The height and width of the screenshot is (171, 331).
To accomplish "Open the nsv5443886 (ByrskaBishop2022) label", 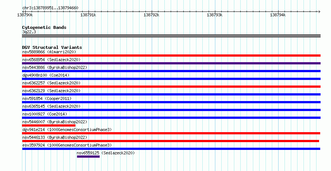I will (x=55, y=67).
